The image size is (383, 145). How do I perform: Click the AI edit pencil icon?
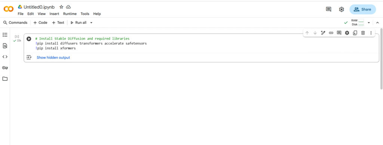click(323, 33)
